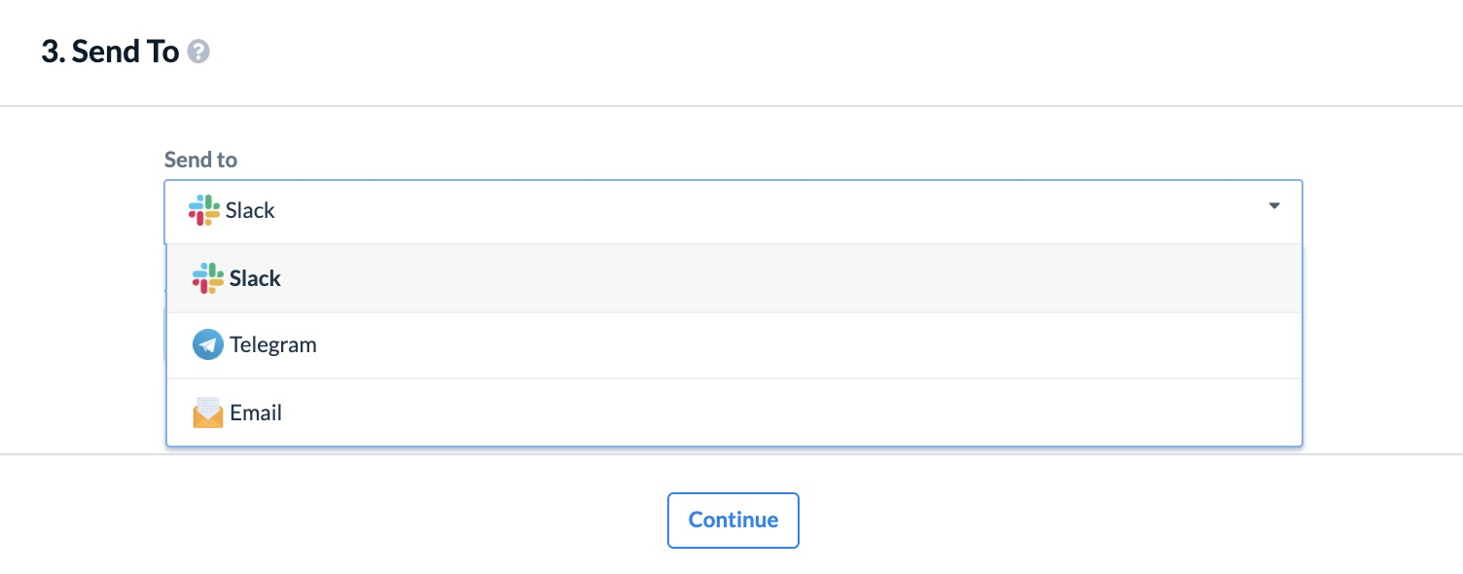Click the Email envelope icon
This screenshot has height=574, width=1463.
tap(207, 413)
